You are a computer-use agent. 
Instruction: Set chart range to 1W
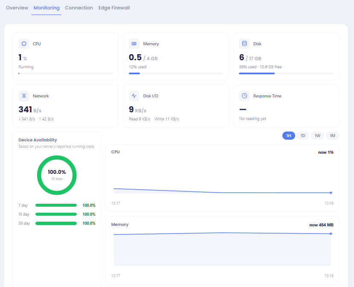(317, 135)
